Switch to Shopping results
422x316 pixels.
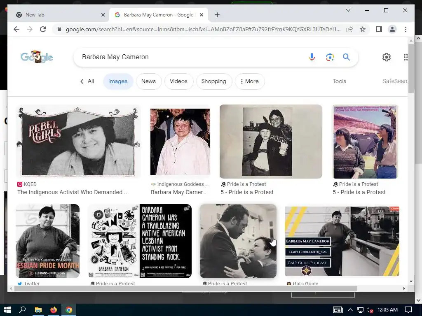click(214, 81)
